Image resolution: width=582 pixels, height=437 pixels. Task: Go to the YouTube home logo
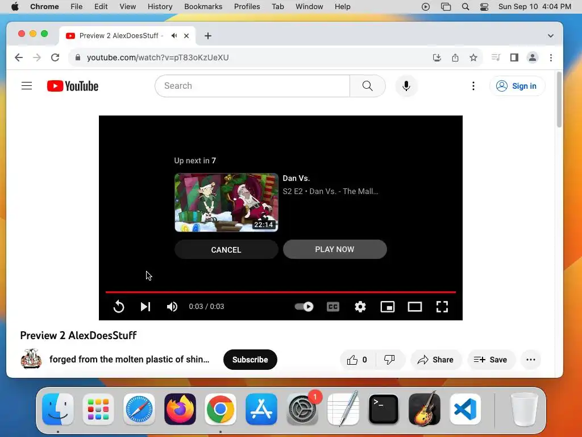(73, 86)
